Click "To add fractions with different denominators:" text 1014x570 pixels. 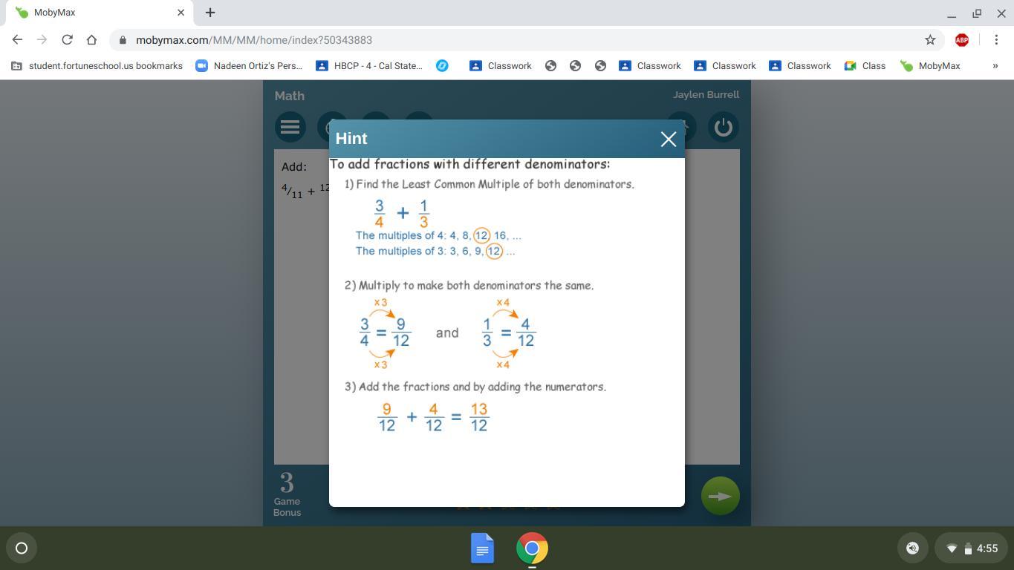(x=469, y=164)
